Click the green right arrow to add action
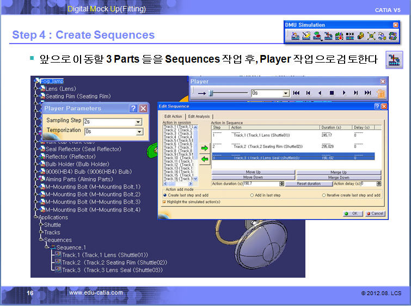Viewport: 411px width, 306px height. click(x=205, y=148)
